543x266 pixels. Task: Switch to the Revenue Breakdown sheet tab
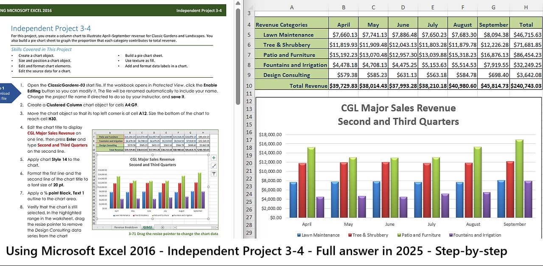point(126,227)
